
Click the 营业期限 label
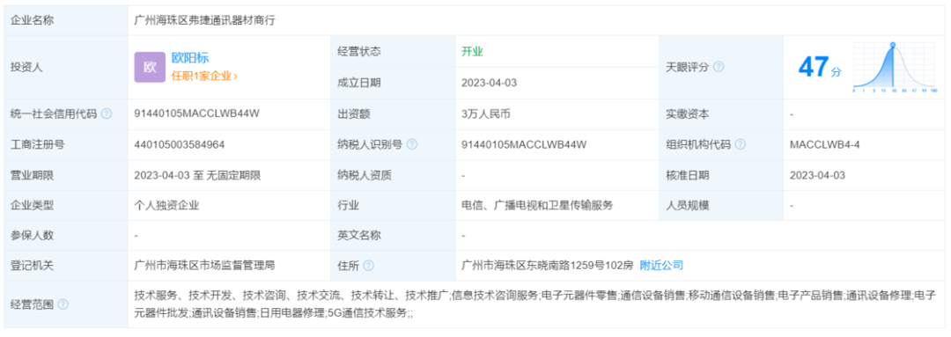pos(33,175)
